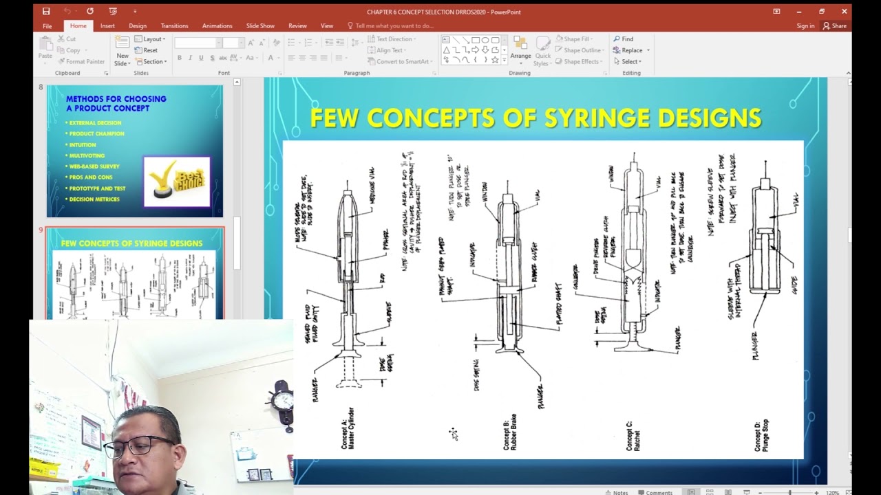The width and height of the screenshot is (881, 495).
Task: Expand the Section dropdown
Action: coord(151,61)
